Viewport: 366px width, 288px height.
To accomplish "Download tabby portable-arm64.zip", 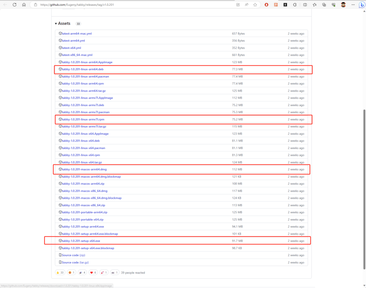I will click(84, 212).
